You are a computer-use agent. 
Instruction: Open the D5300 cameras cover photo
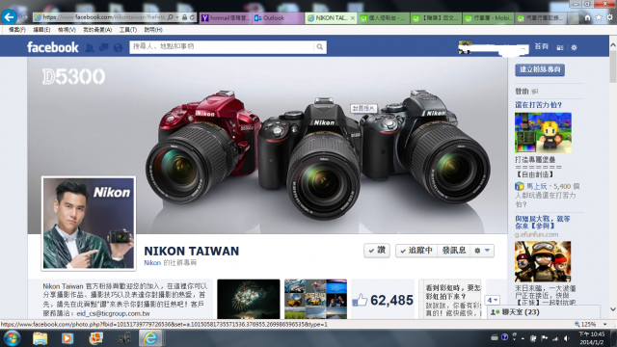268,146
